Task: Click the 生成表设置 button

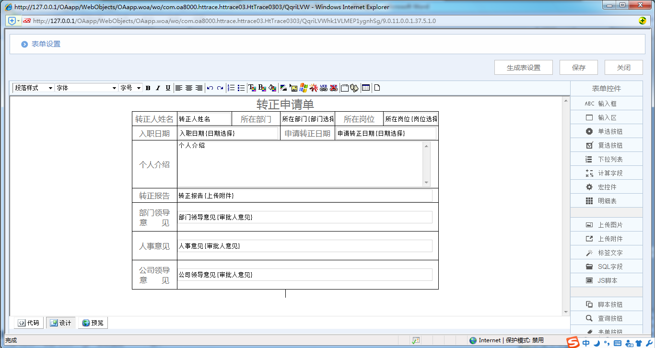Action: point(523,68)
